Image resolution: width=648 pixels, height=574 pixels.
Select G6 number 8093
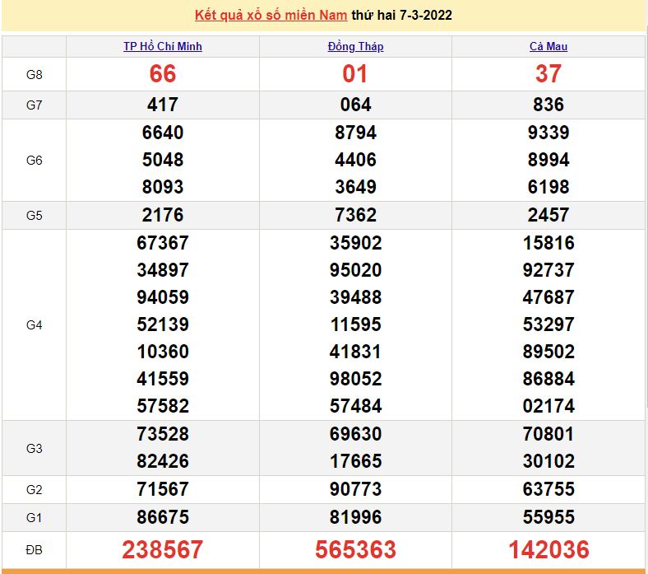(163, 187)
